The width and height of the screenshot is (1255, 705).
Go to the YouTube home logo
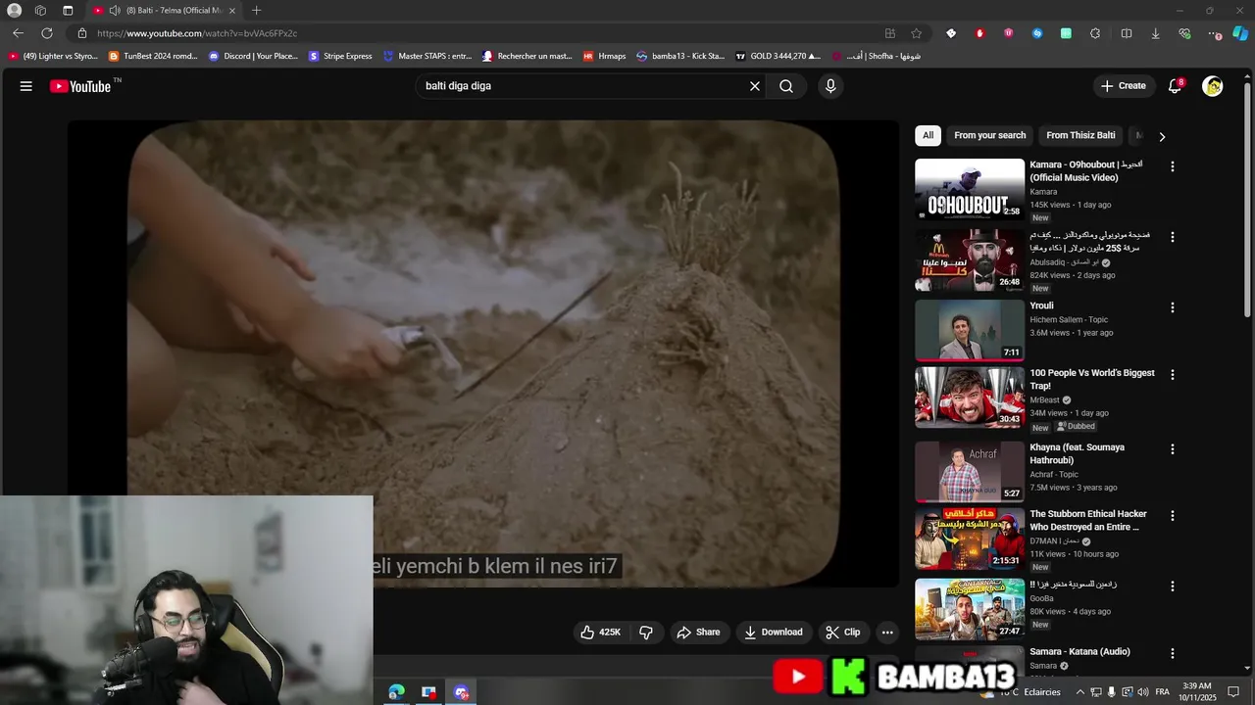pyautogui.click(x=82, y=86)
